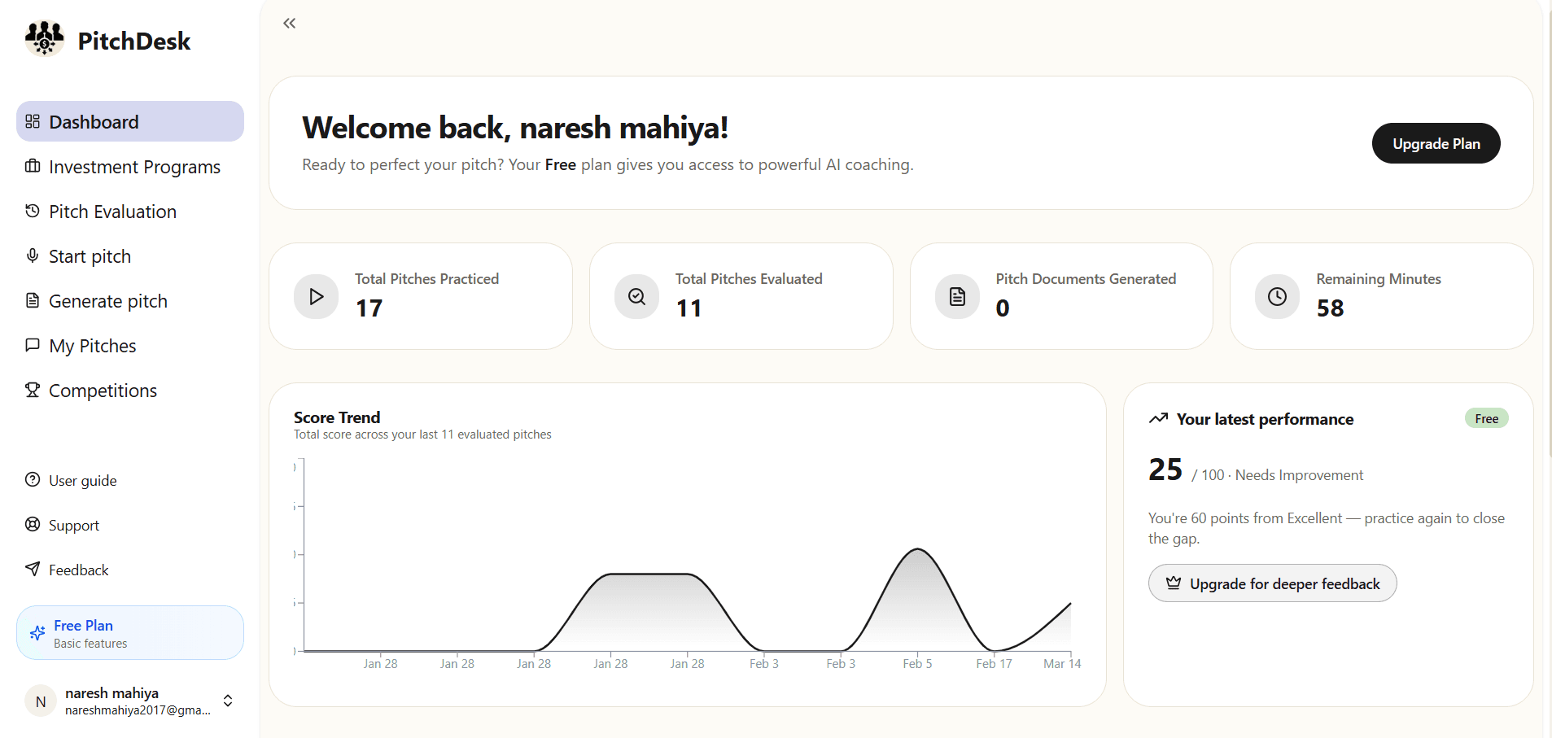Click the Feedback paper plane icon
Screen dimensions: 1552x738
pyautogui.click(x=33, y=569)
